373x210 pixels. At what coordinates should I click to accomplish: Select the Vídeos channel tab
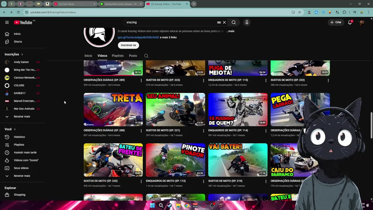pyautogui.click(x=102, y=56)
